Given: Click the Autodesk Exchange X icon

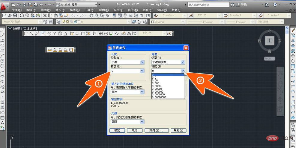Looking at the screenshot, I should pyautogui.click(x=267, y=5).
